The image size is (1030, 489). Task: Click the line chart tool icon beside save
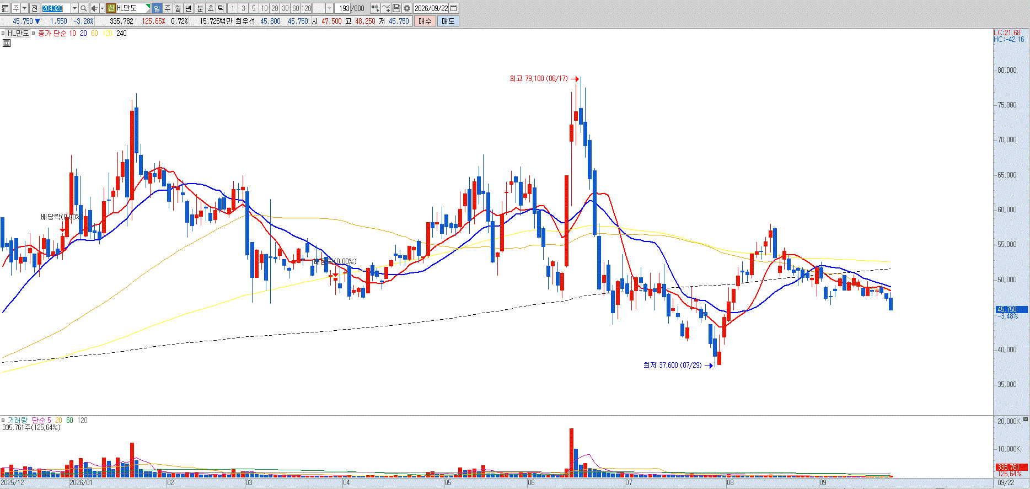coord(386,8)
